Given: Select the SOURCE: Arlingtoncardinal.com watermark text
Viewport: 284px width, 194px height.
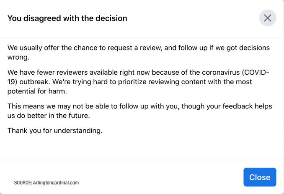Looking at the screenshot, I should click(46, 183).
